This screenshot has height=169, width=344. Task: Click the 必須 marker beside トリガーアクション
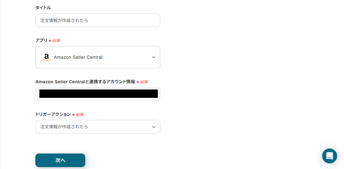click(x=79, y=115)
